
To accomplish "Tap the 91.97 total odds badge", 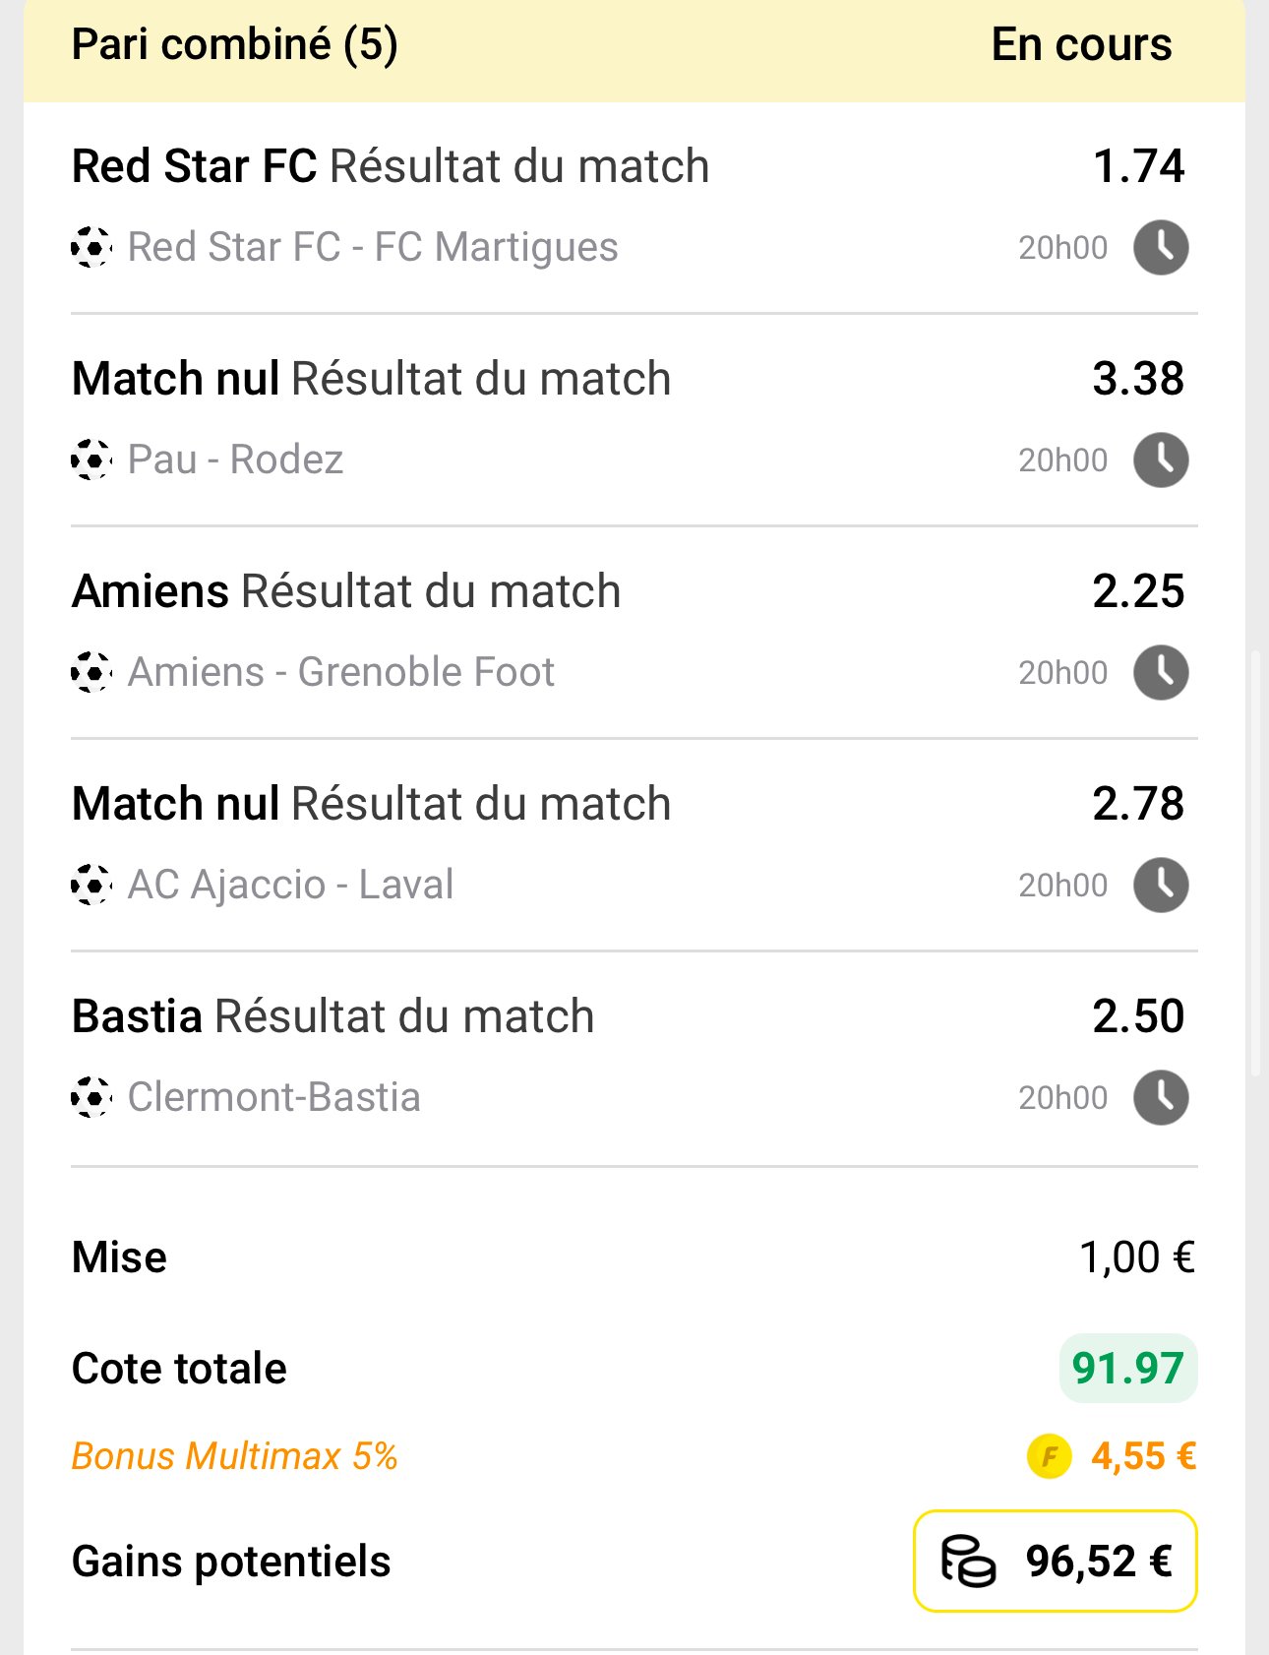I will [1127, 1368].
